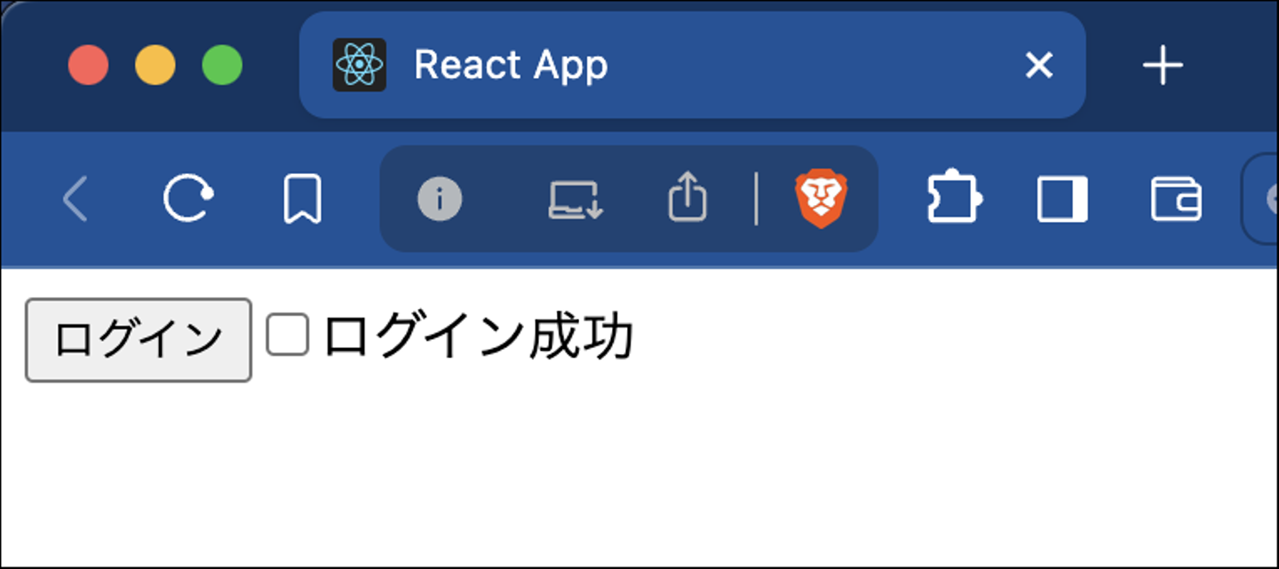
Task: Minimize the window with yellow button
Action: [x=155, y=66]
